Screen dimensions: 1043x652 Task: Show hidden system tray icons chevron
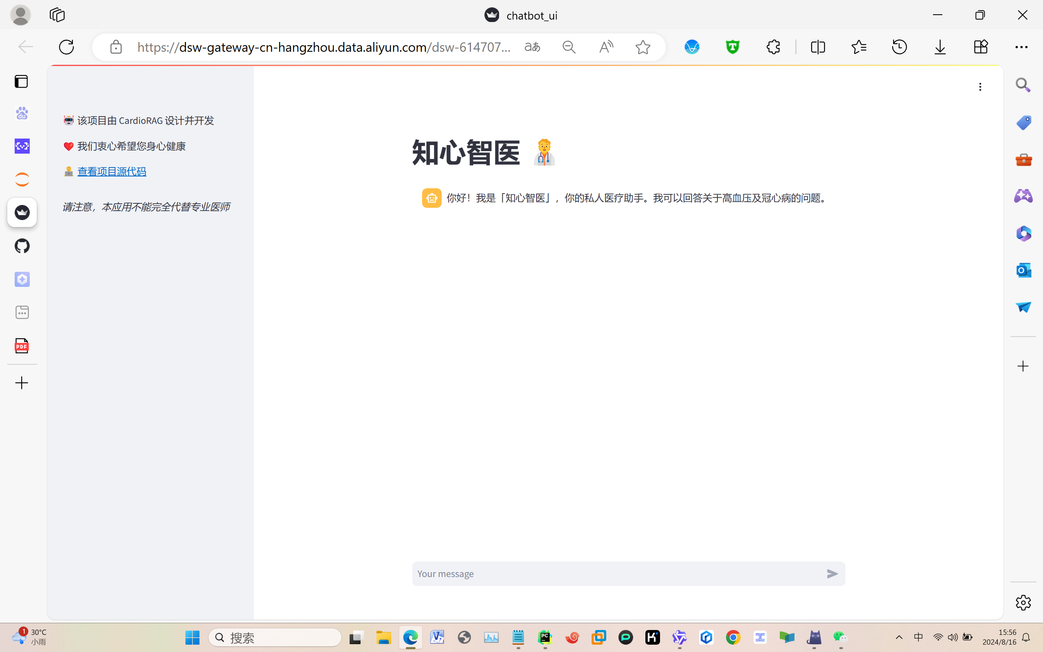899,637
